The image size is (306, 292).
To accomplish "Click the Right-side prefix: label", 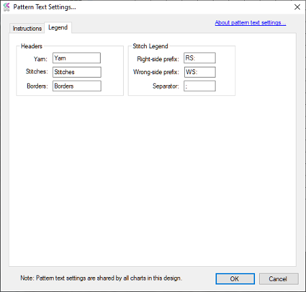I will (x=158, y=59).
